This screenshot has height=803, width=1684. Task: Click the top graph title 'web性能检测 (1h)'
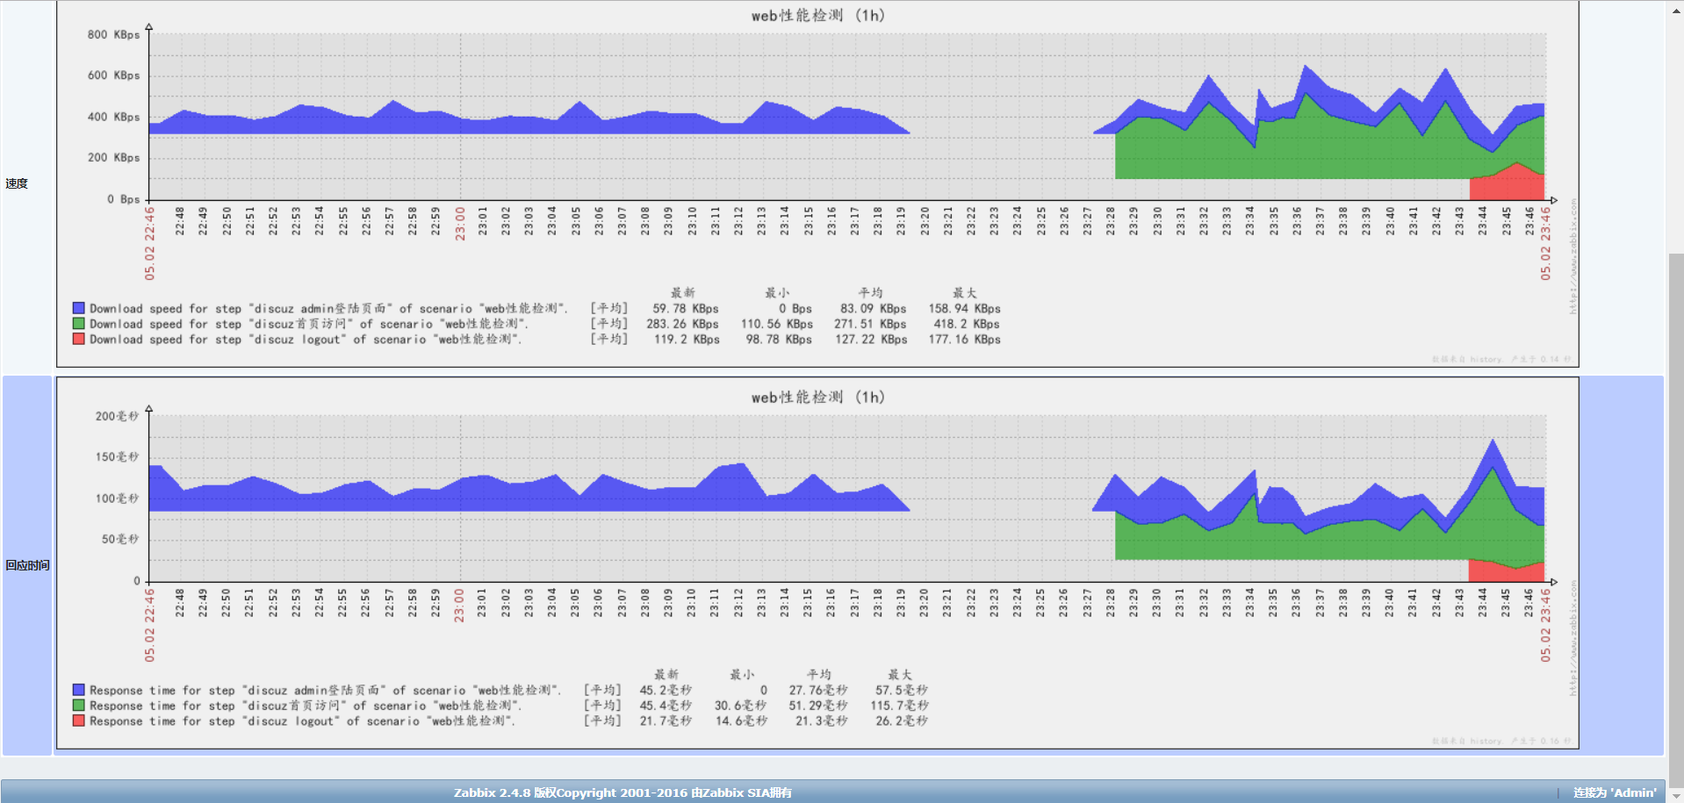point(817,15)
